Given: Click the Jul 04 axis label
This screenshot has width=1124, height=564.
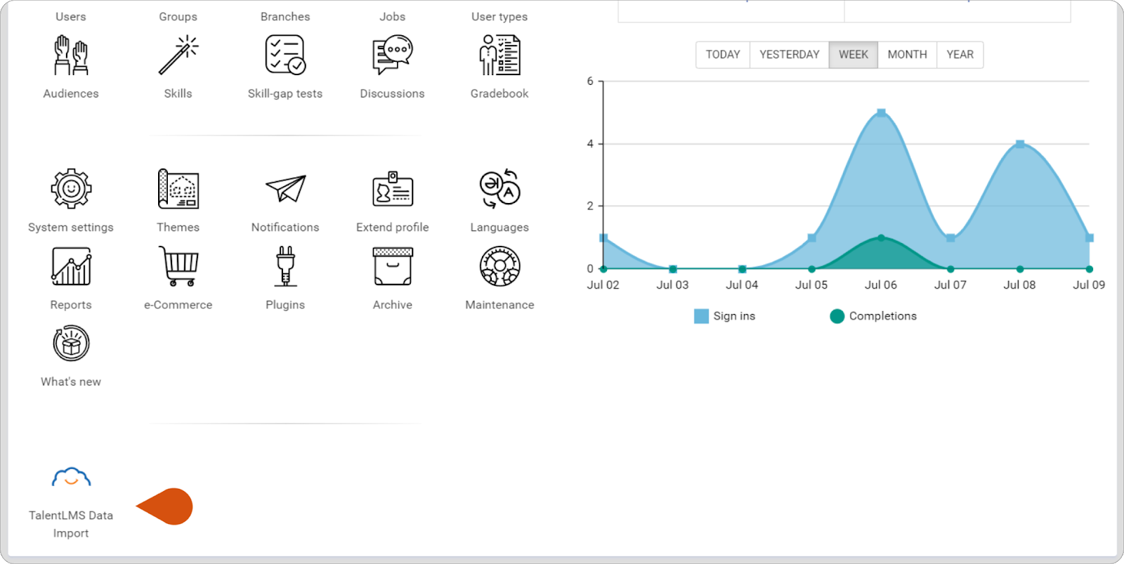Looking at the screenshot, I should tap(742, 285).
